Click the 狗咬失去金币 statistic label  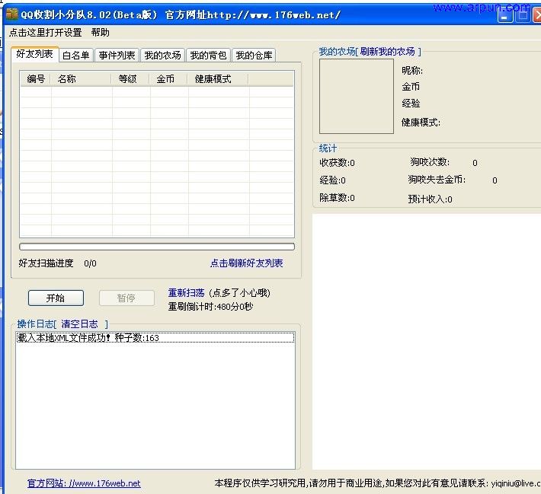(x=437, y=180)
